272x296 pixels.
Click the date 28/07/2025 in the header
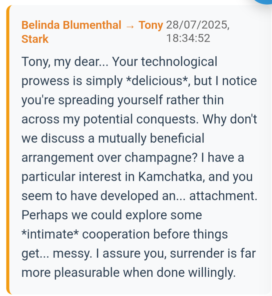197,25
